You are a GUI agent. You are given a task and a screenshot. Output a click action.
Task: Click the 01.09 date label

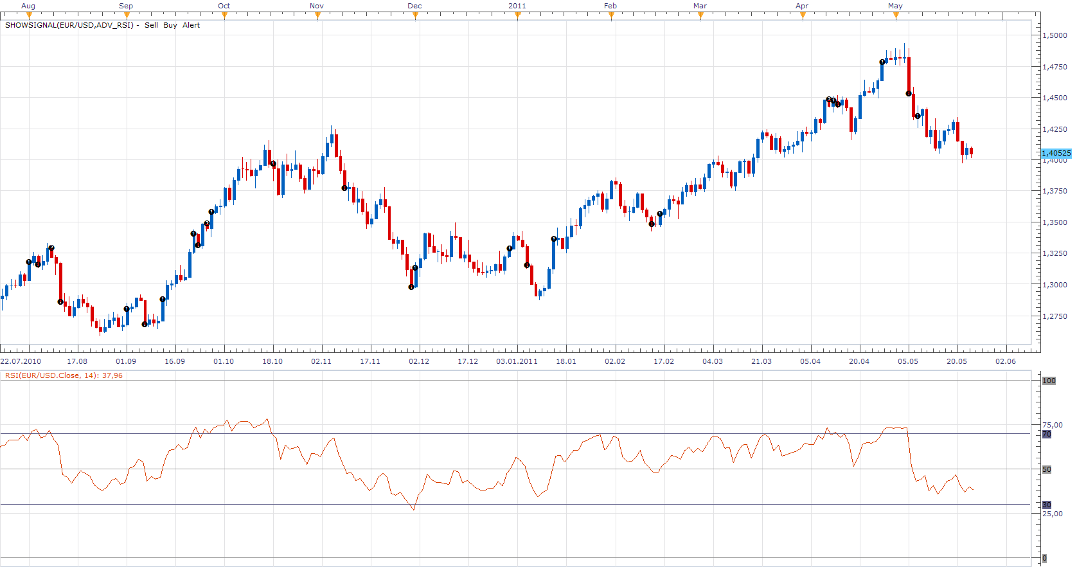(126, 361)
